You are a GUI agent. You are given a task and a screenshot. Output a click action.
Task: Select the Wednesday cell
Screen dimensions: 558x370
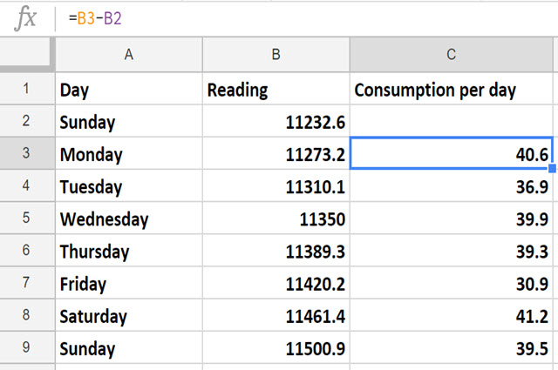(128, 219)
